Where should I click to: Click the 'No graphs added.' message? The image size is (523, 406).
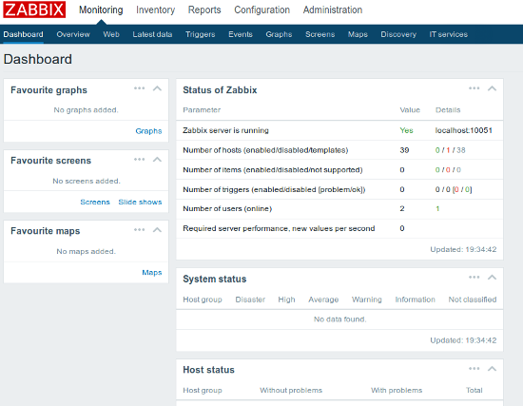pyautogui.click(x=86, y=110)
